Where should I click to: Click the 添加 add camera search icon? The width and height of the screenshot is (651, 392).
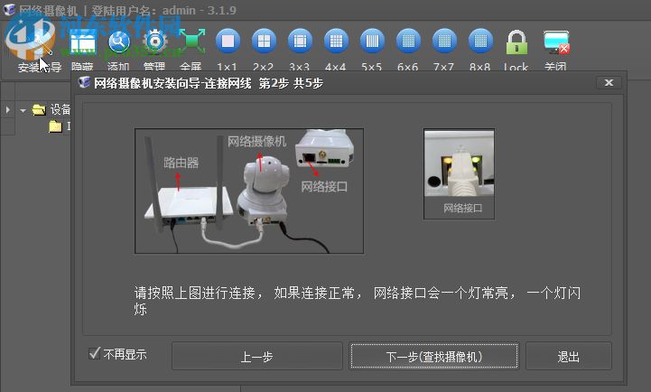coord(119,42)
